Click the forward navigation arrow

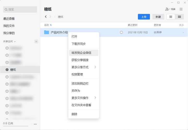click(x=50, y=17)
